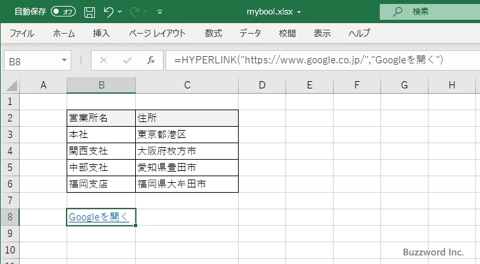Select row 4 header
This screenshot has height=264, width=480.
(10, 151)
